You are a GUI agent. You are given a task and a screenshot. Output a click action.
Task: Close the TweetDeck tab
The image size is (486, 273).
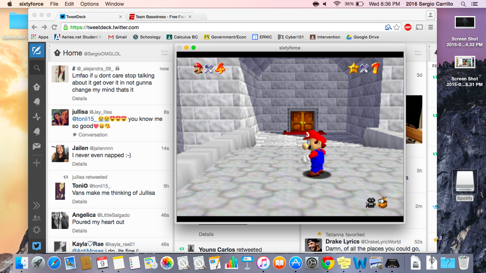point(121,17)
